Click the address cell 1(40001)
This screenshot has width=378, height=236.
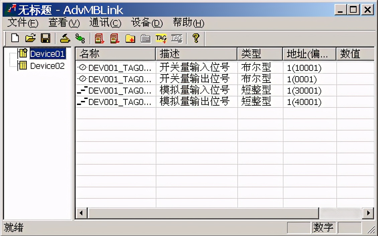(x=304, y=102)
